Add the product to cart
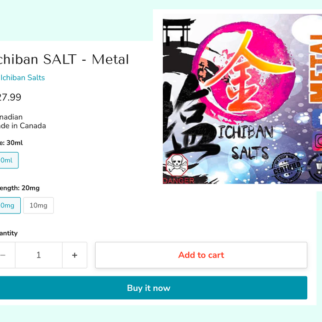 pos(201,255)
